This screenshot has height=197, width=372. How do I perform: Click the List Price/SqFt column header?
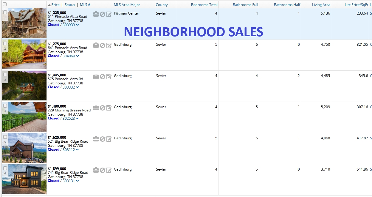[356, 5]
